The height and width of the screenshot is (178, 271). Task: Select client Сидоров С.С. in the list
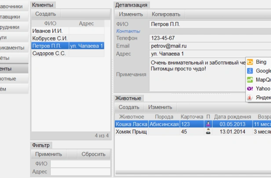(x=49, y=53)
